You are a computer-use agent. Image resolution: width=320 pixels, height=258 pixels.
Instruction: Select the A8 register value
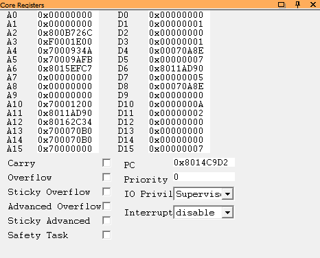click(x=68, y=86)
